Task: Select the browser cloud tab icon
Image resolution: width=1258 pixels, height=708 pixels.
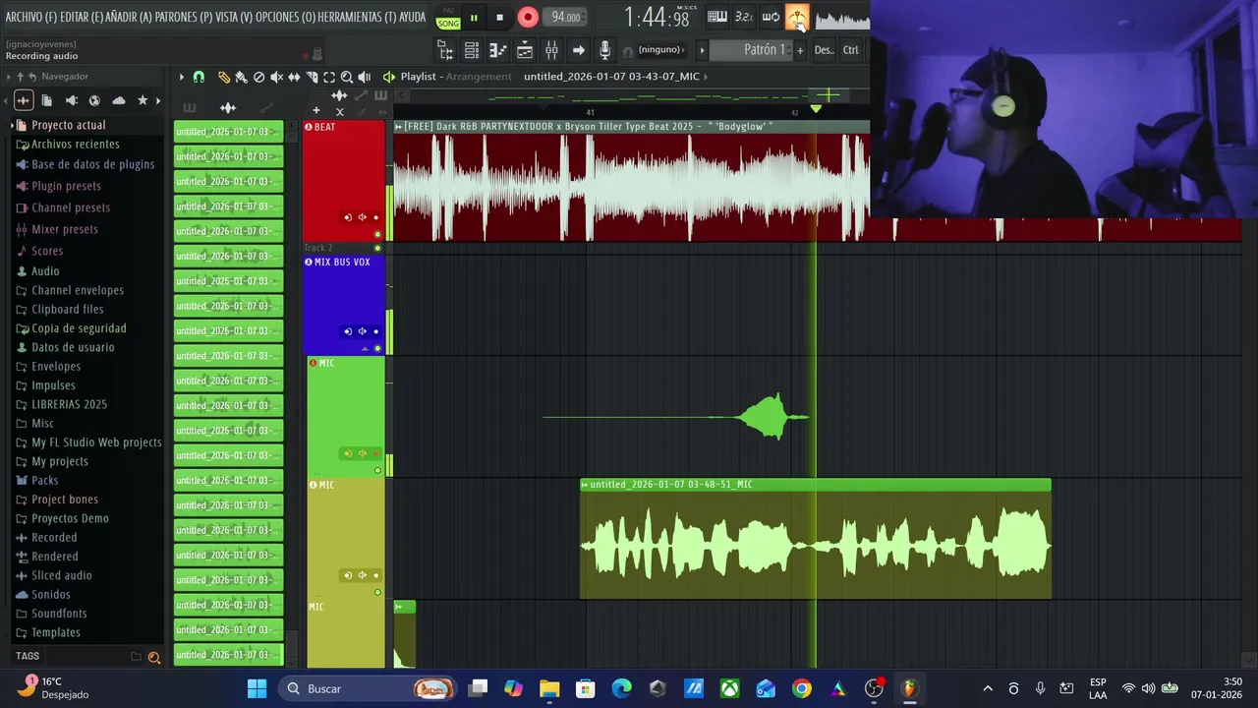Action: coord(119,100)
